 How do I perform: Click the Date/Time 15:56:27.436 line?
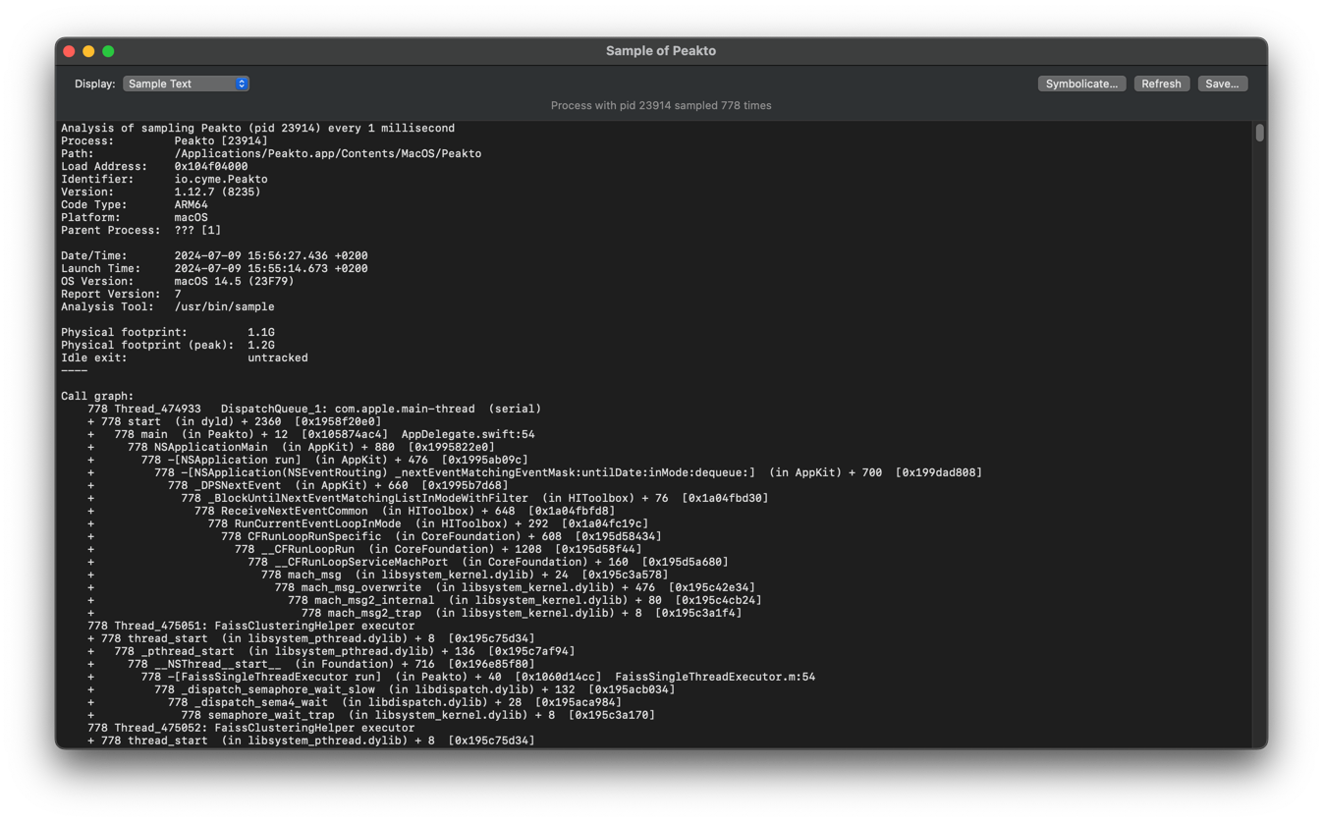[214, 255]
